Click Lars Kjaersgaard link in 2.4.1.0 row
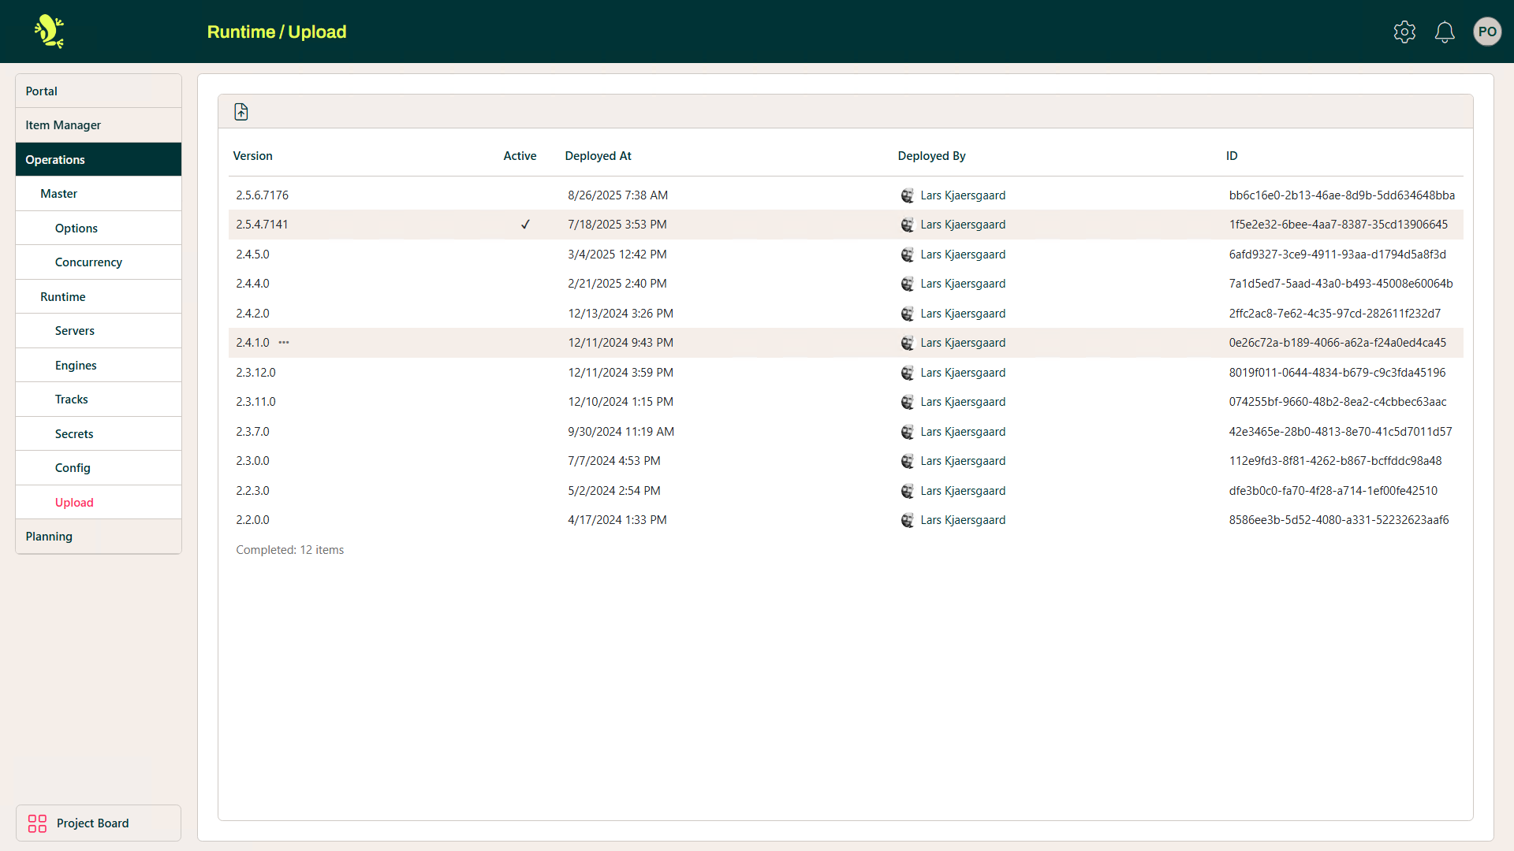This screenshot has height=851, width=1514. (x=963, y=343)
